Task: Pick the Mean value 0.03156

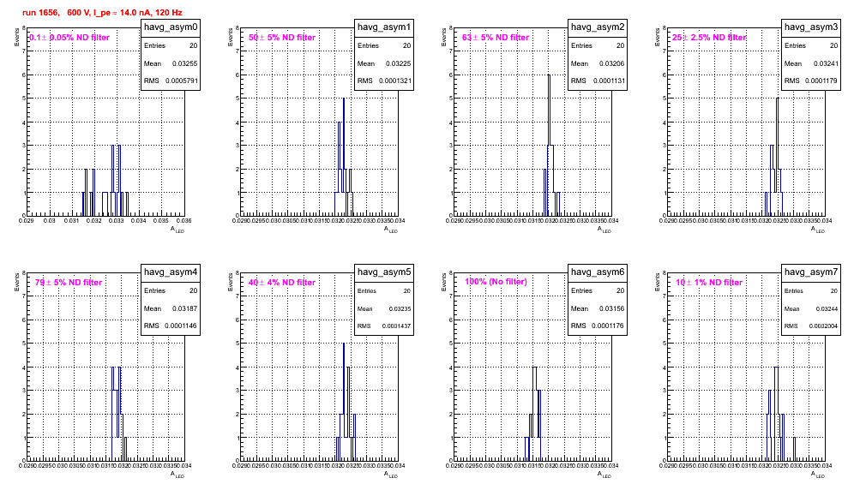Action: pyautogui.click(x=611, y=308)
